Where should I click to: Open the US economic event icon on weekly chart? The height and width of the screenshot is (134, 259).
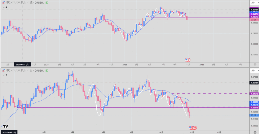[x=187, y=60]
